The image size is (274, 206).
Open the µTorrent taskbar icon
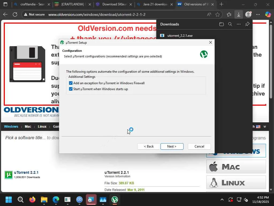pyautogui.click(x=115, y=200)
